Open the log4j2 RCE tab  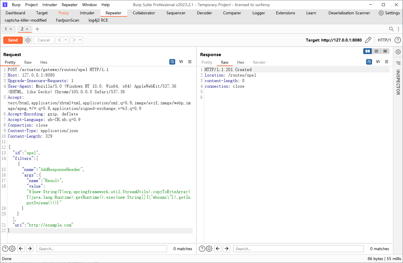[x=98, y=20]
